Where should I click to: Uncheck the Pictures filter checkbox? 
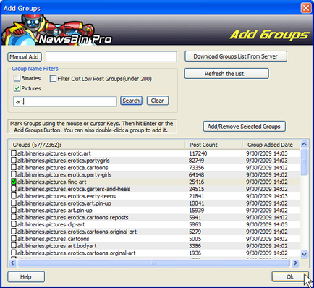pos(17,88)
